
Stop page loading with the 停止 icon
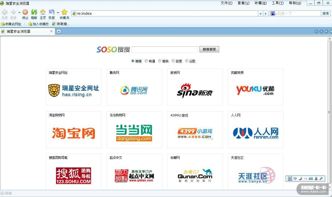point(25,12)
